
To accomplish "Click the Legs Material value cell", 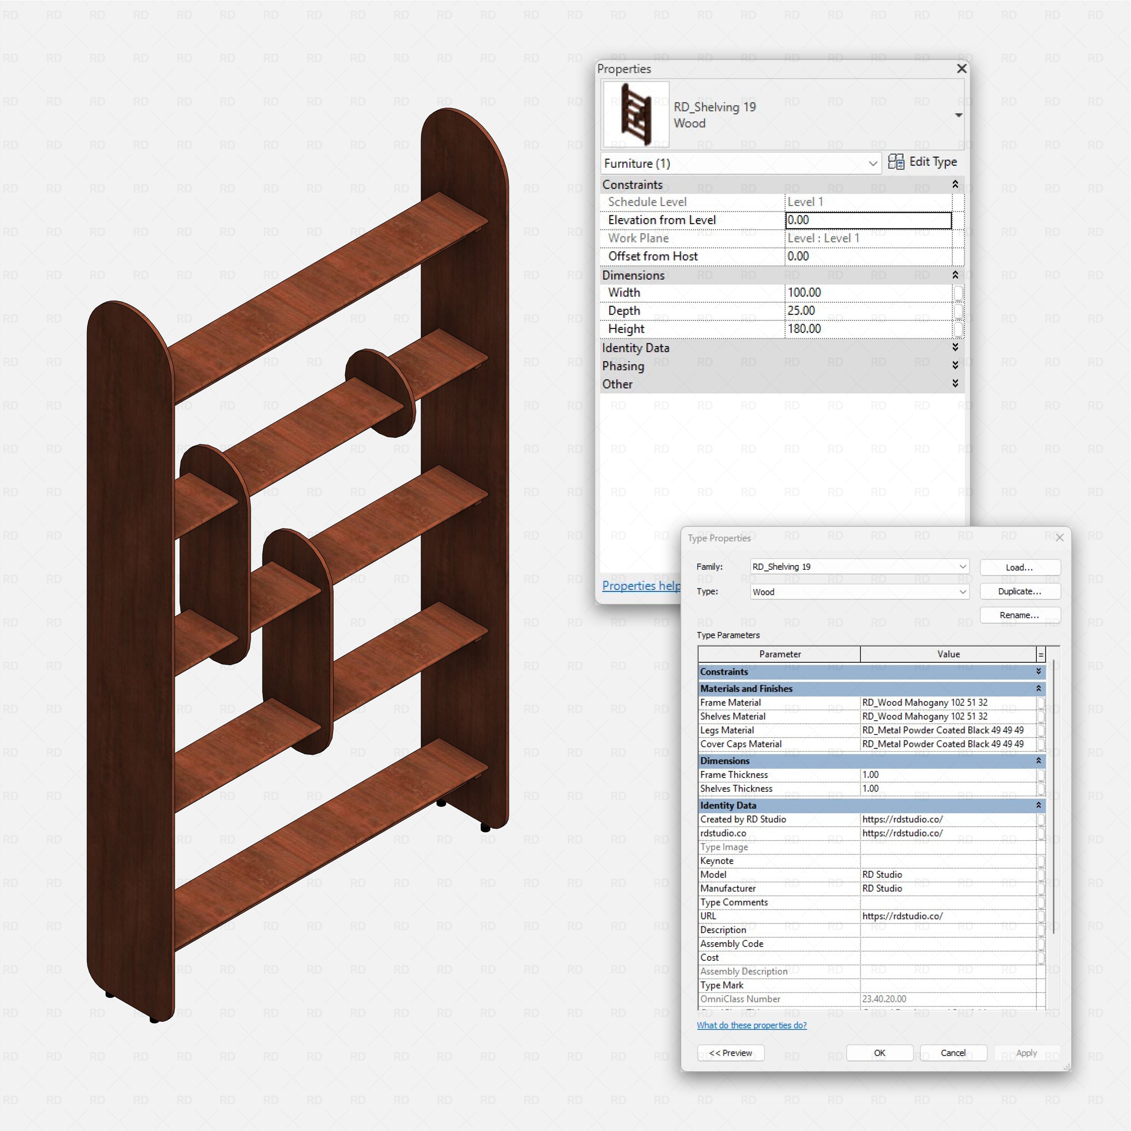I will (x=948, y=731).
